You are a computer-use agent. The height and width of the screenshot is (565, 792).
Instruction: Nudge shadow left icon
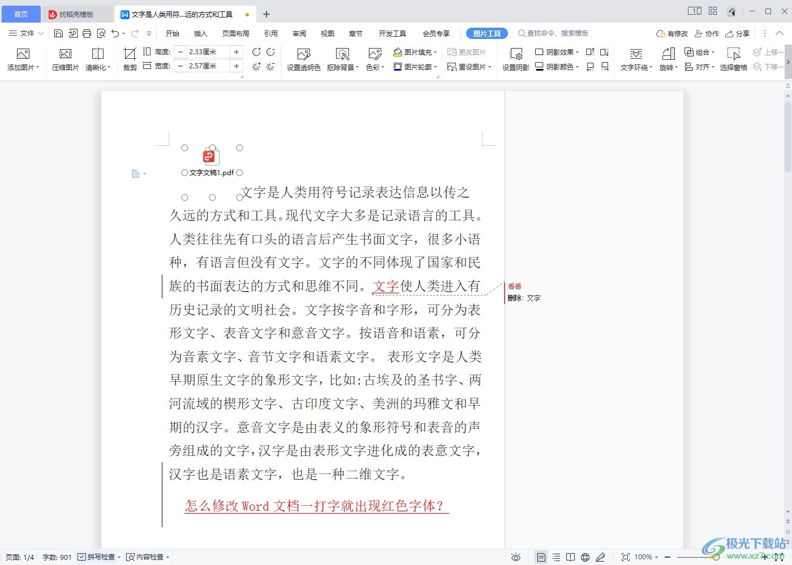coord(590,67)
